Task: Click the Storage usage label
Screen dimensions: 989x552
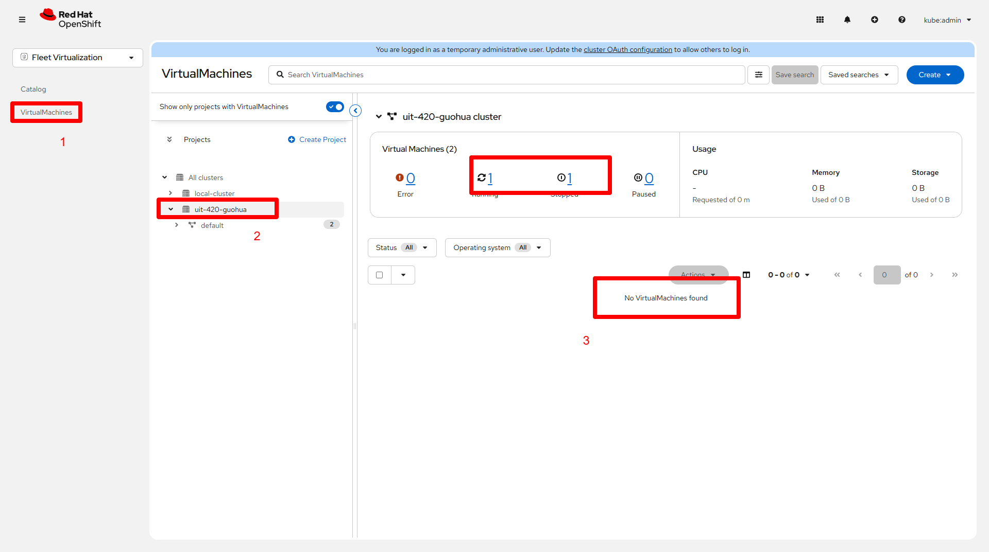Action: pos(925,172)
